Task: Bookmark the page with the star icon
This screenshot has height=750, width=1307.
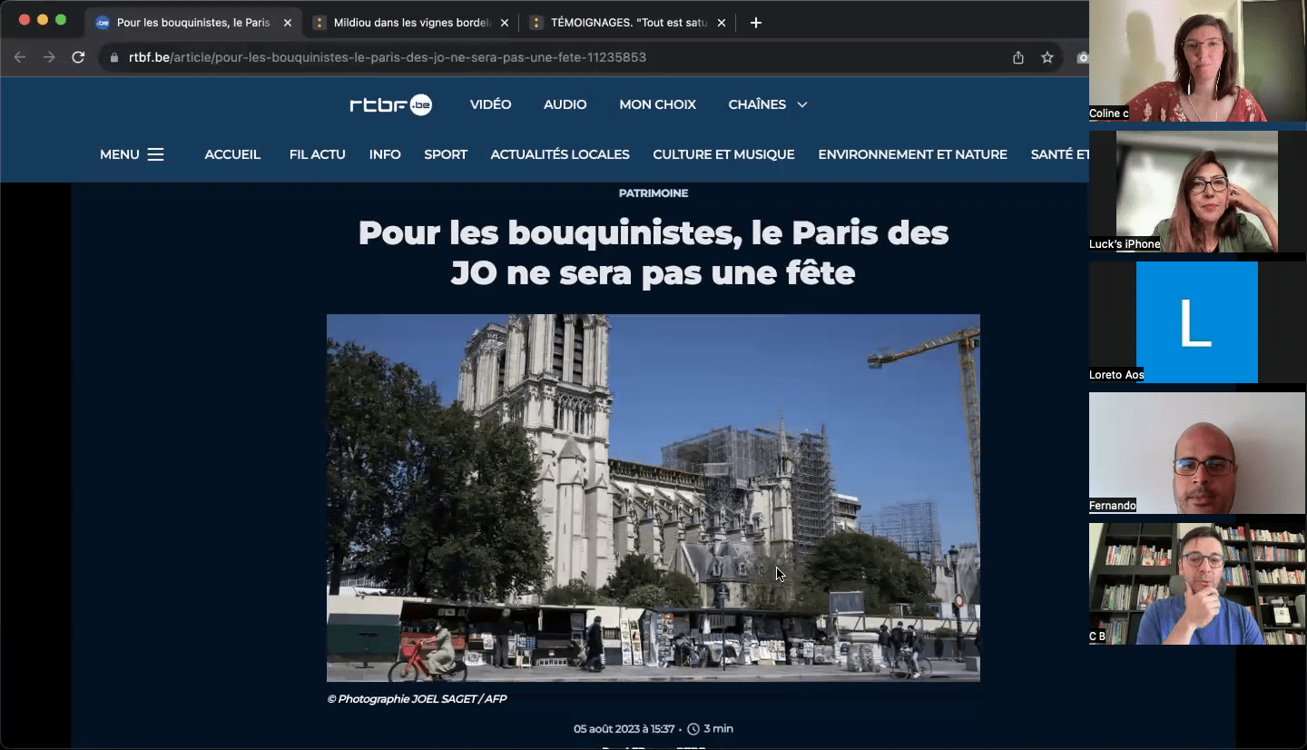Action: (x=1047, y=57)
